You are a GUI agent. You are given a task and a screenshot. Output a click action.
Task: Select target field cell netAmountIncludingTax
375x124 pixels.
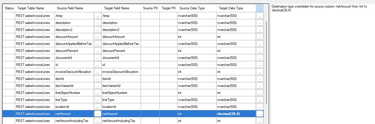click(121, 121)
